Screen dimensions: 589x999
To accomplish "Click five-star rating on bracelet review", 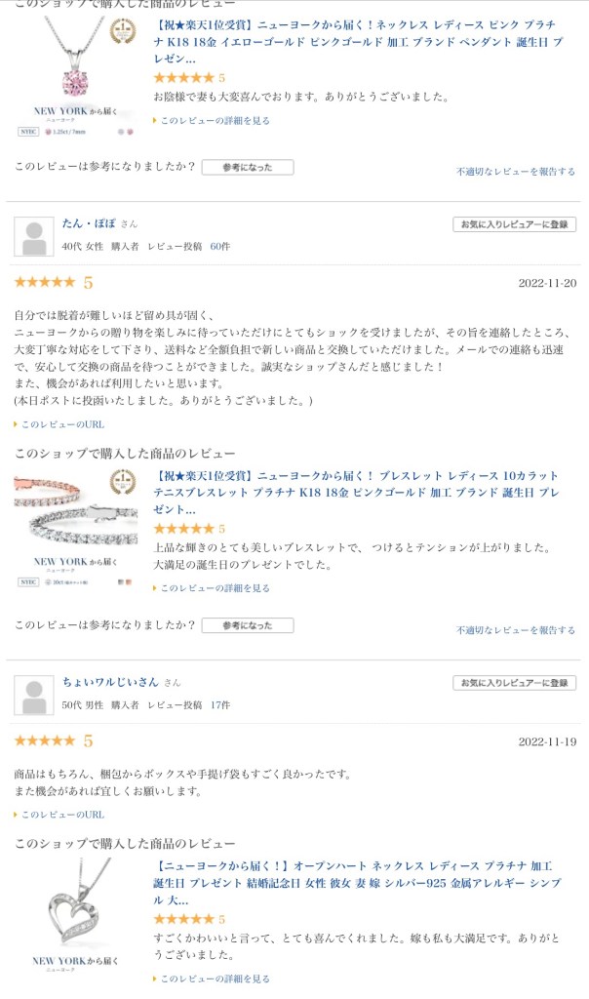I will click(183, 529).
